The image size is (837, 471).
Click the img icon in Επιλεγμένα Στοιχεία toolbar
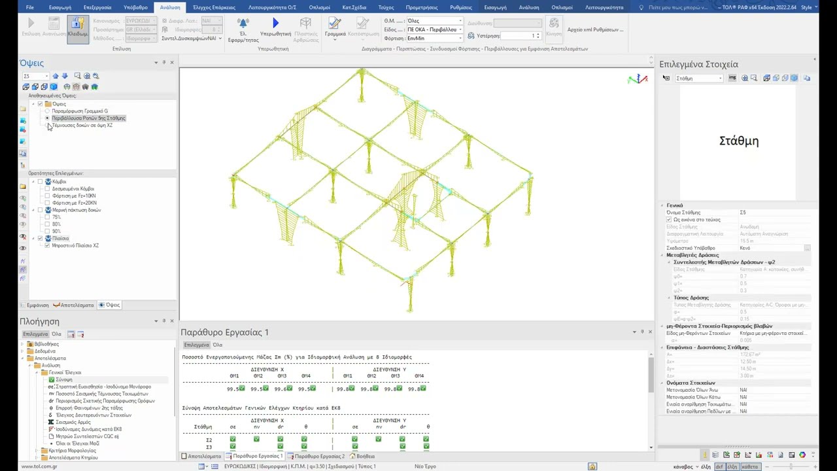pos(732,78)
